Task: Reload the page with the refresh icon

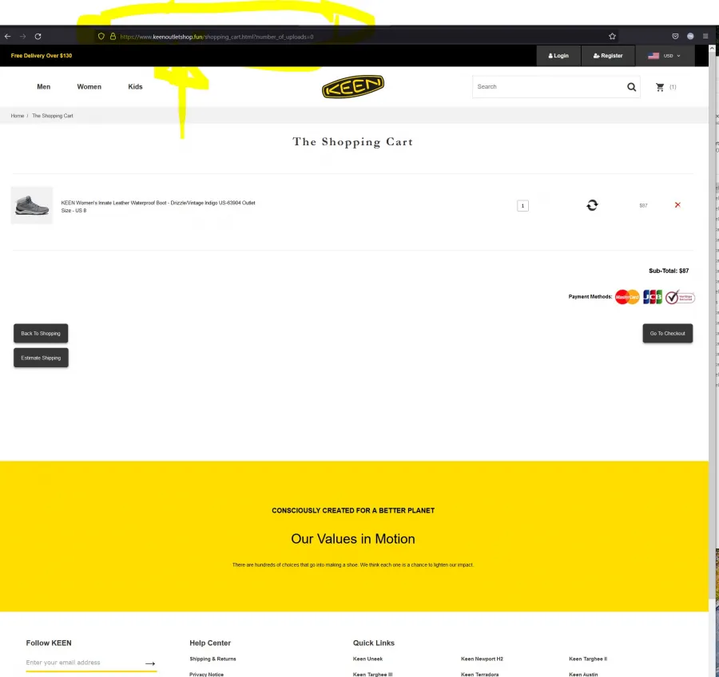Action: tap(38, 36)
